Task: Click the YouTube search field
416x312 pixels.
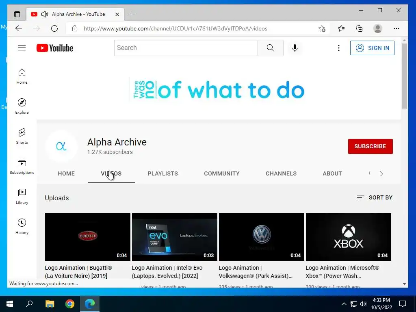Action: click(186, 48)
